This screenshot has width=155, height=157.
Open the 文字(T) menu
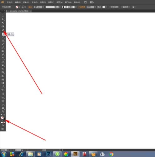pos(34,2)
